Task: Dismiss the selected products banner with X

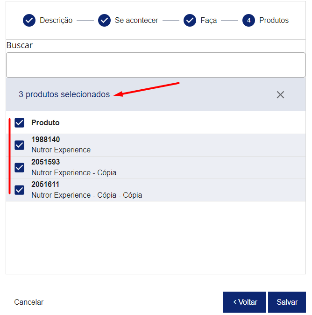Action: (280, 94)
